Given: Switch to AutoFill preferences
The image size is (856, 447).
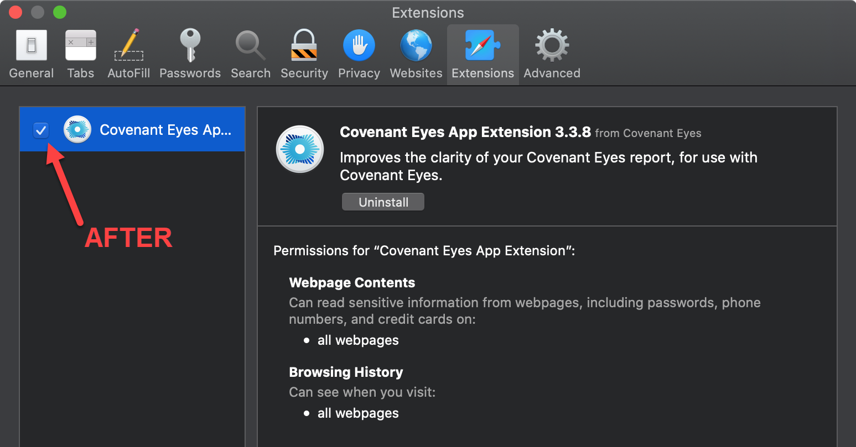Looking at the screenshot, I should pos(129,54).
